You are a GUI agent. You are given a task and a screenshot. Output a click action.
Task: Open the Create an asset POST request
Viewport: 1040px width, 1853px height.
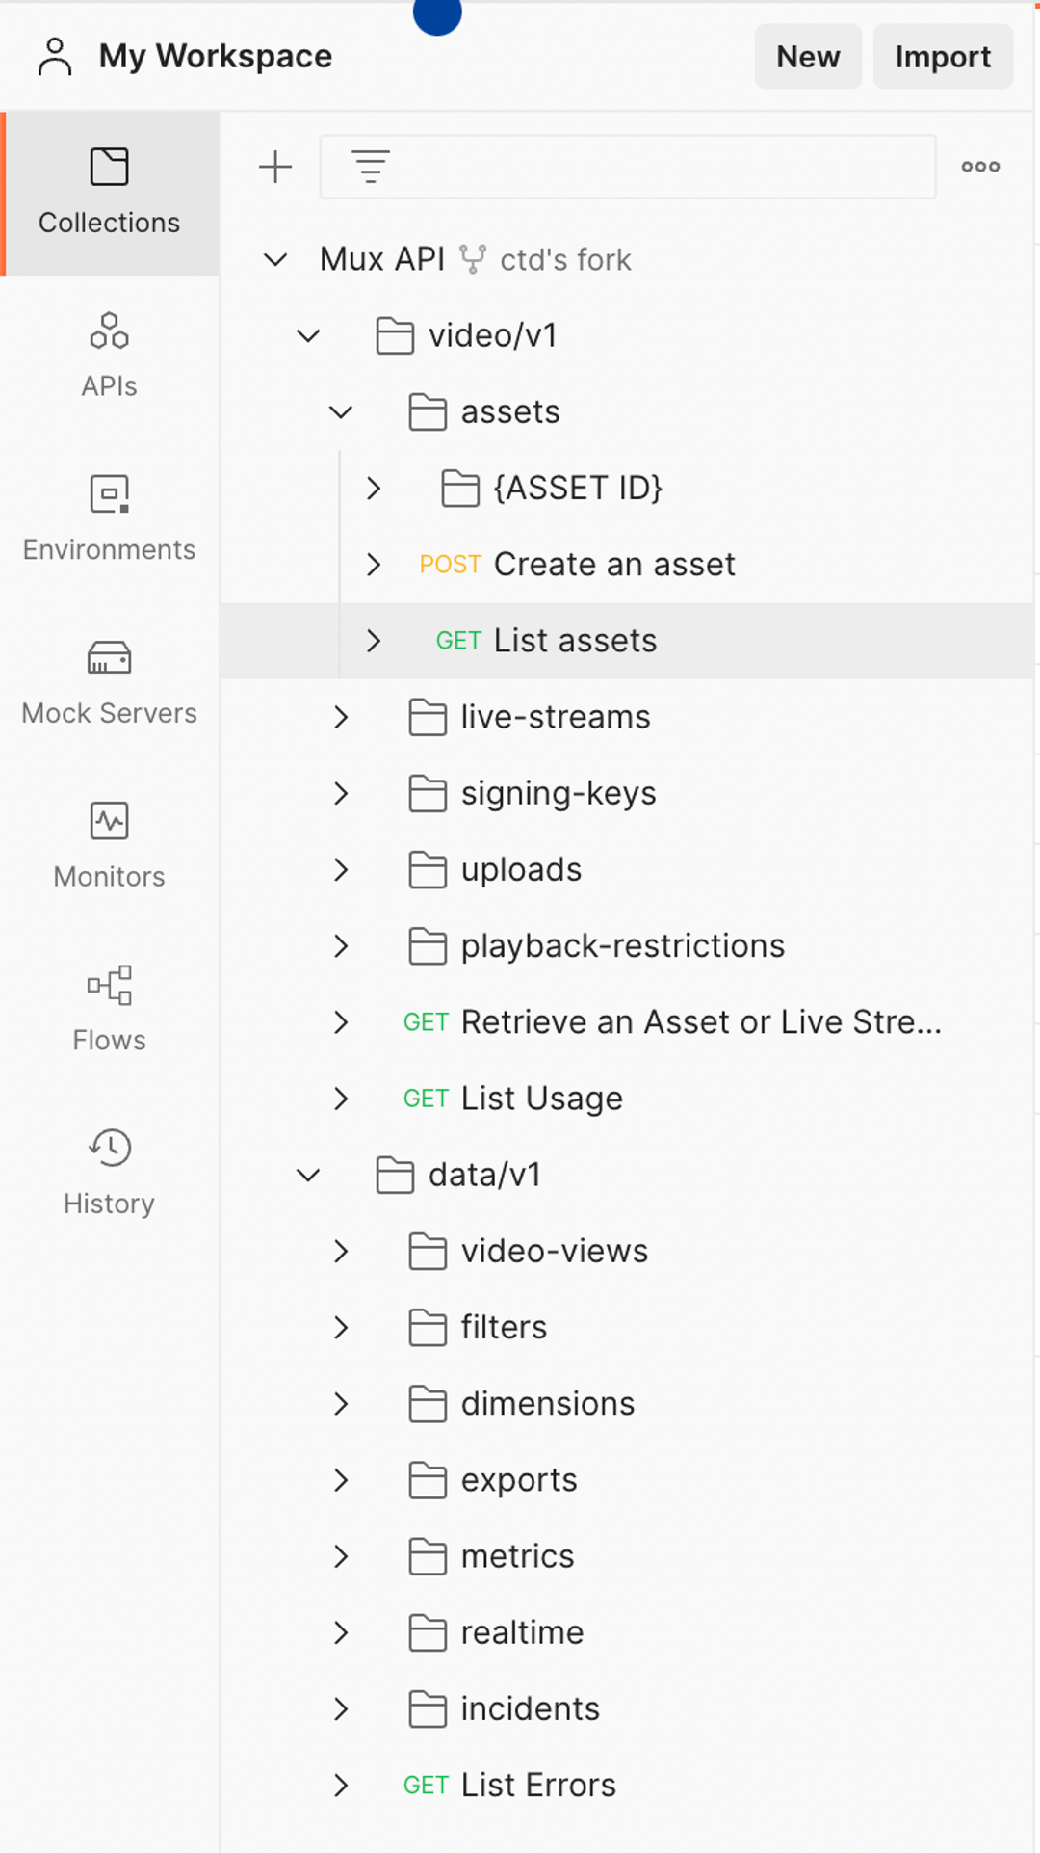614,564
